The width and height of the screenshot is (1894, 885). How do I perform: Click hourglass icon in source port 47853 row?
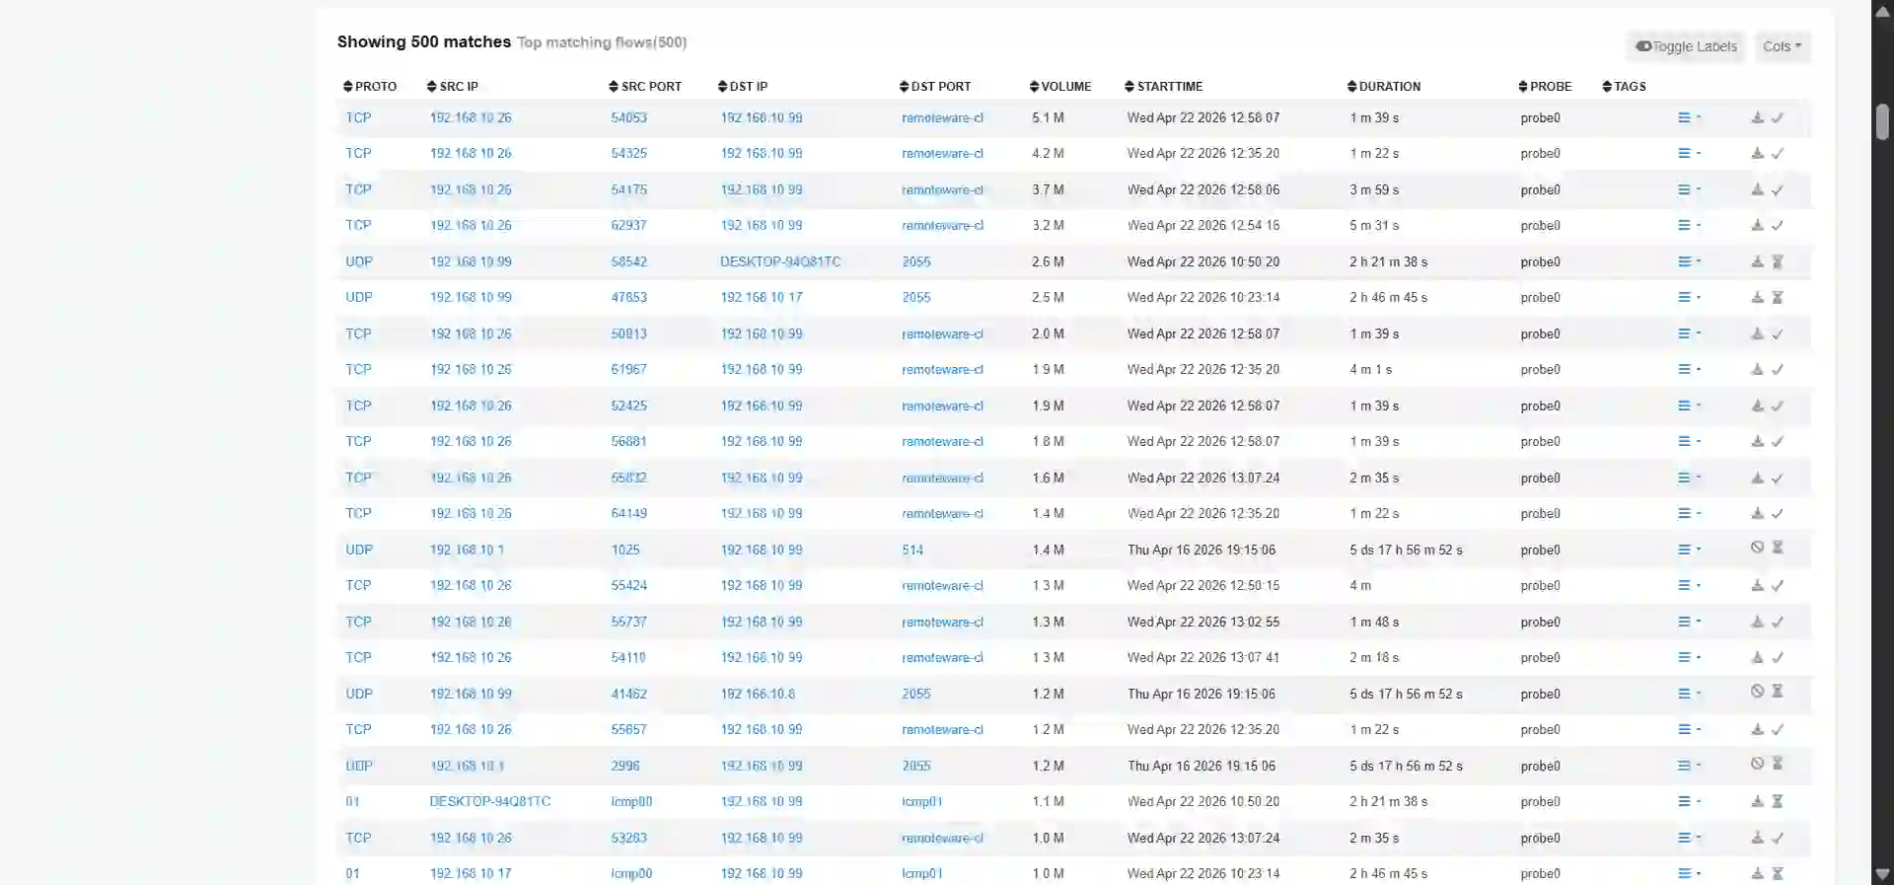(1778, 298)
